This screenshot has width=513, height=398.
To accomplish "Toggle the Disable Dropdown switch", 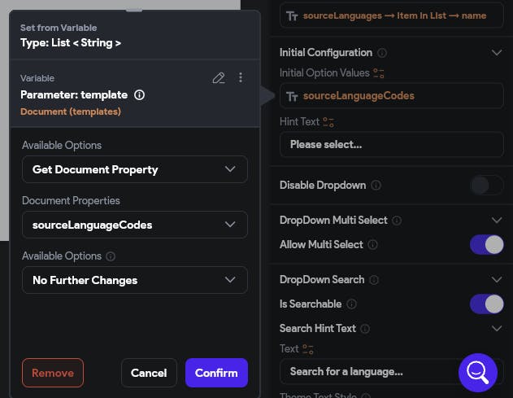I will click(486, 186).
